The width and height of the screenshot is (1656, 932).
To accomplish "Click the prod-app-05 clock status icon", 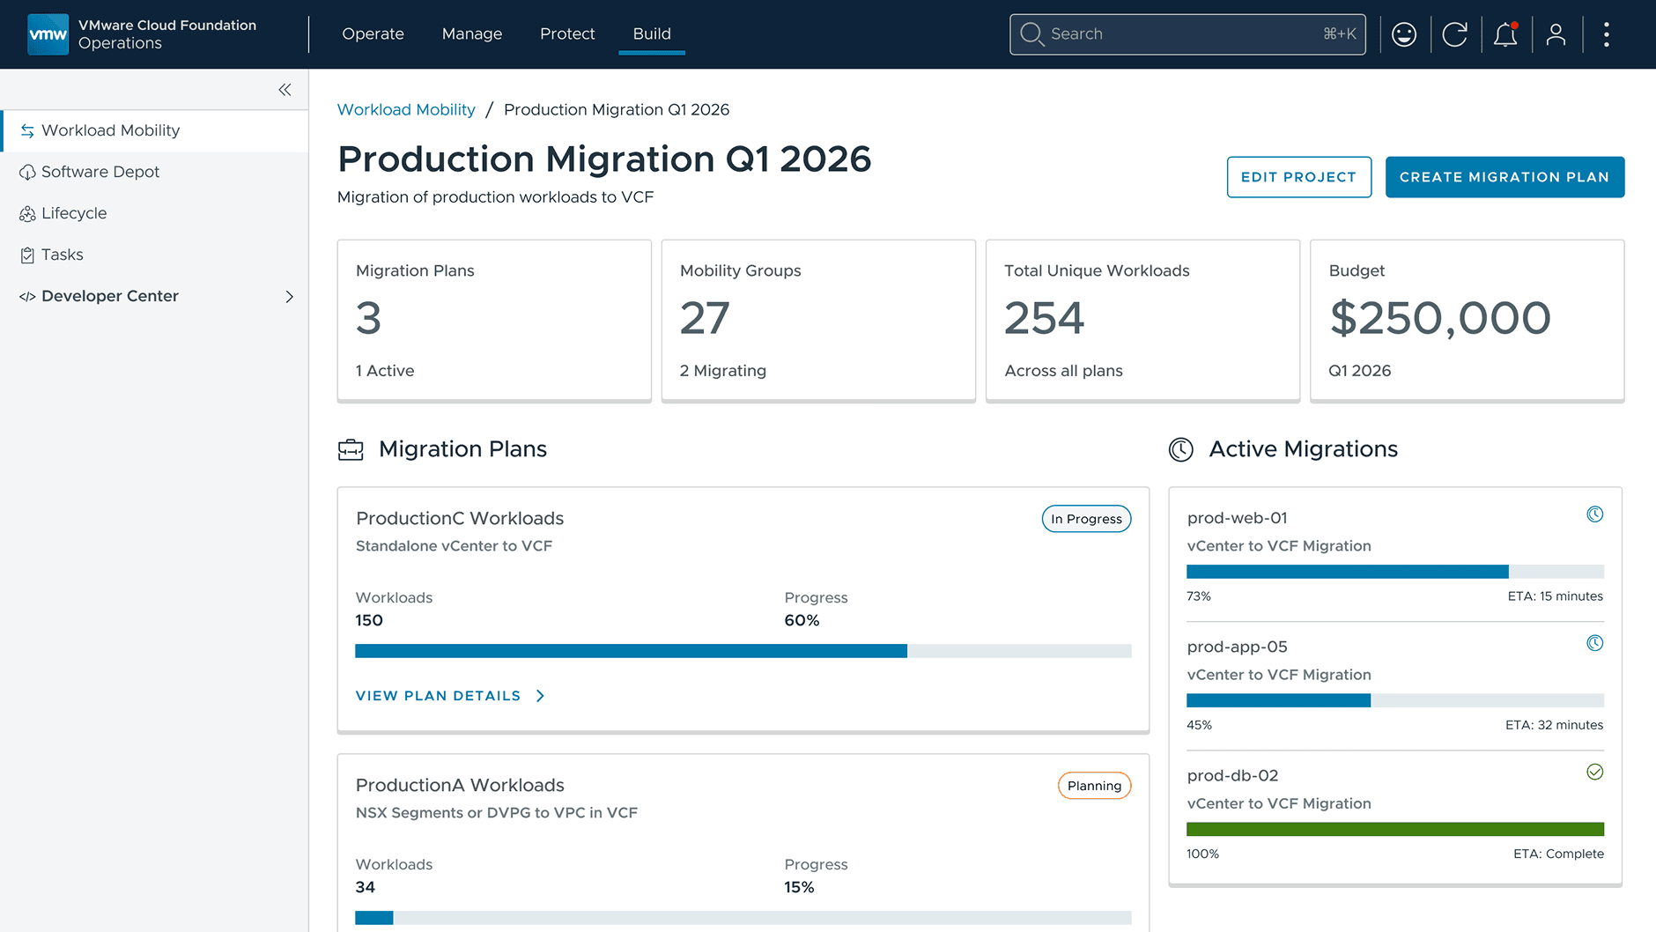I will 1594,643.
